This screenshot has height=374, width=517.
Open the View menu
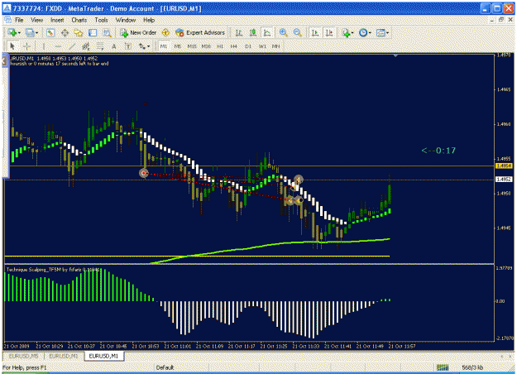[x=36, y=20]
